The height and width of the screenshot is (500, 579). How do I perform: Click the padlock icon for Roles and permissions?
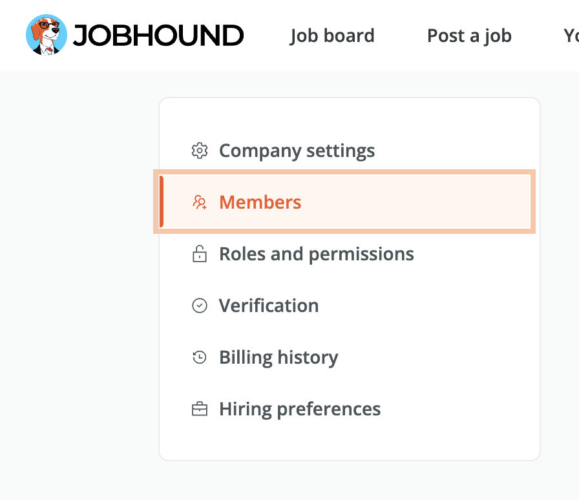[200, 254]
